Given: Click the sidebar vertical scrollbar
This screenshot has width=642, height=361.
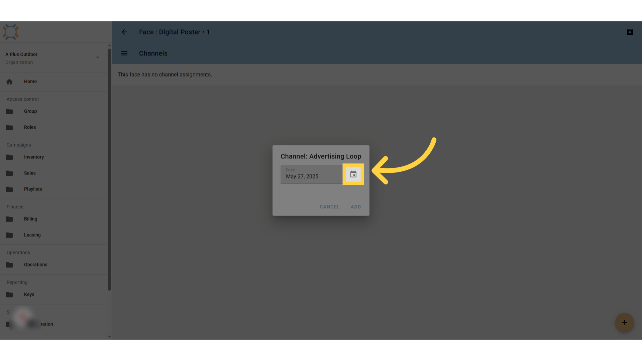Looking at the screenshot, I should [109, 170].
